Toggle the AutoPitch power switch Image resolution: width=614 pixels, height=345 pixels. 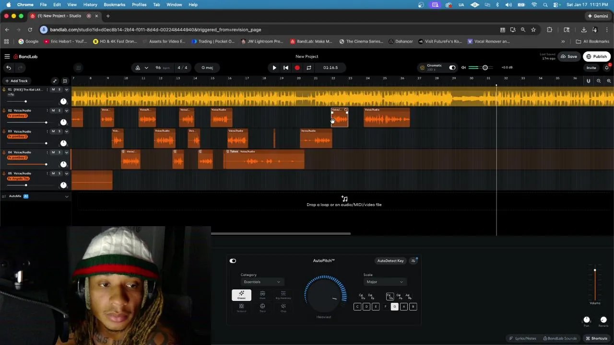233,261
